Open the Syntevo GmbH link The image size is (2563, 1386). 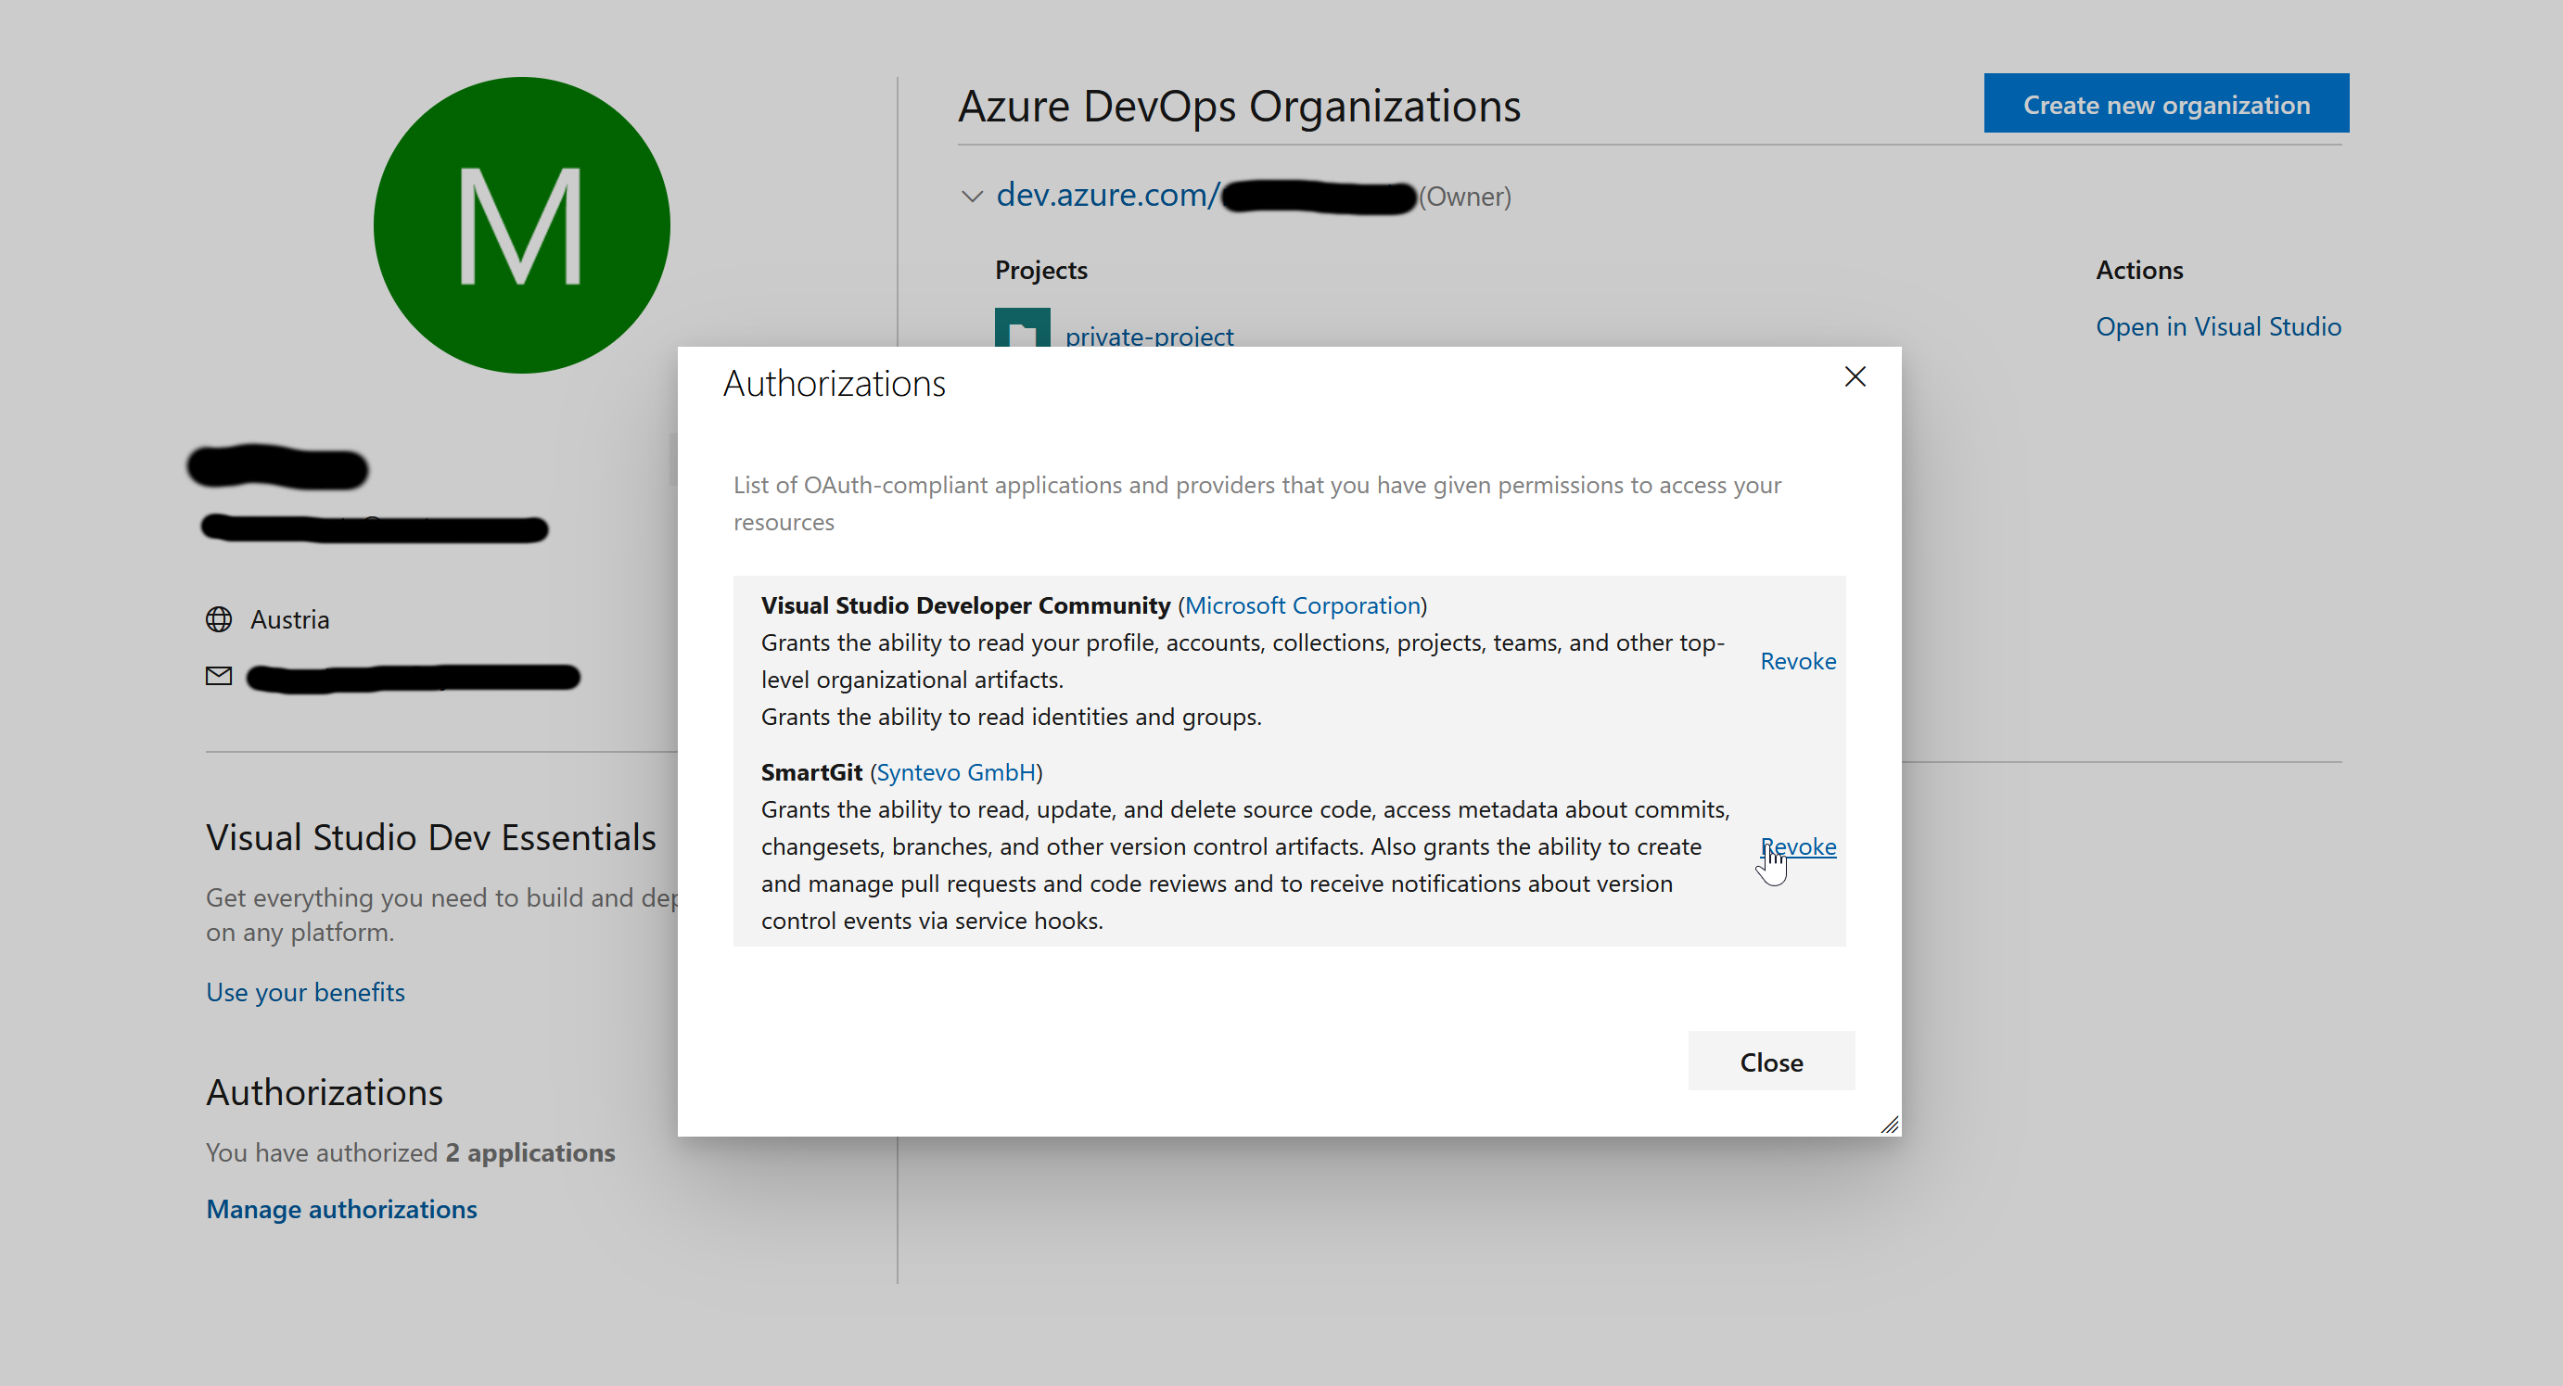click(x=954, y=772)
